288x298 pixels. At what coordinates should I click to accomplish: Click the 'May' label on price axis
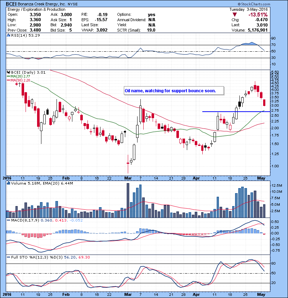(x=261, y=178)
